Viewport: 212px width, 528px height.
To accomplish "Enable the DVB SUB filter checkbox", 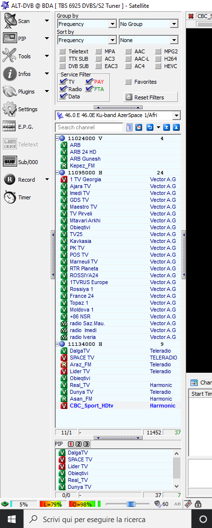I will click(x=63, y=66).
